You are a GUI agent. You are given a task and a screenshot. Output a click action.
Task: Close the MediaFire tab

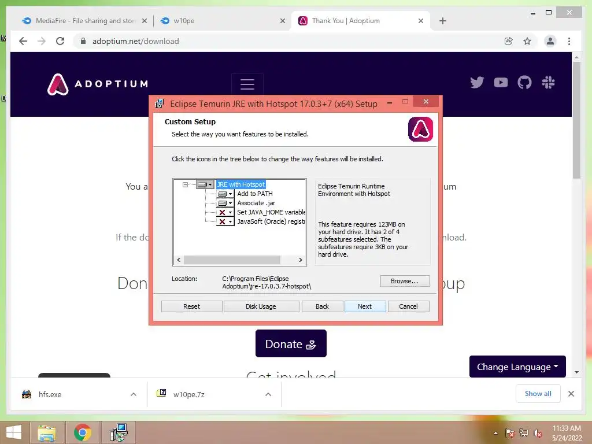point(144,21)
